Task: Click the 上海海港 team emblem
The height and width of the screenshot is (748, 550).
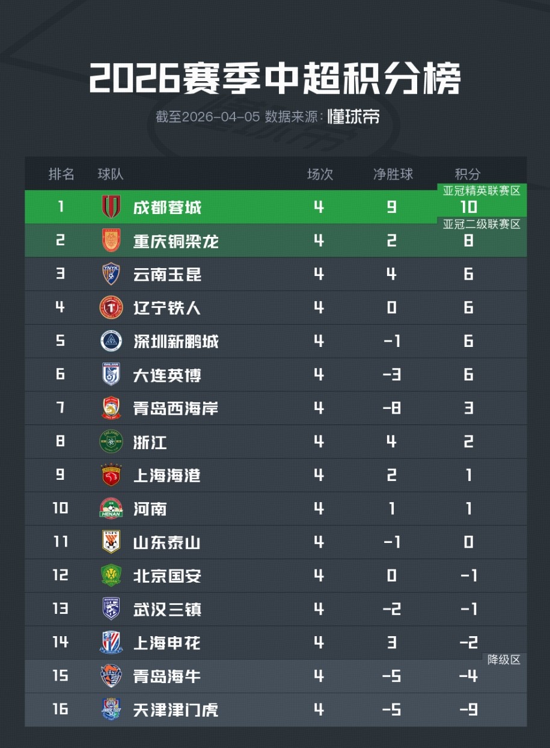Action: (111, 475)
